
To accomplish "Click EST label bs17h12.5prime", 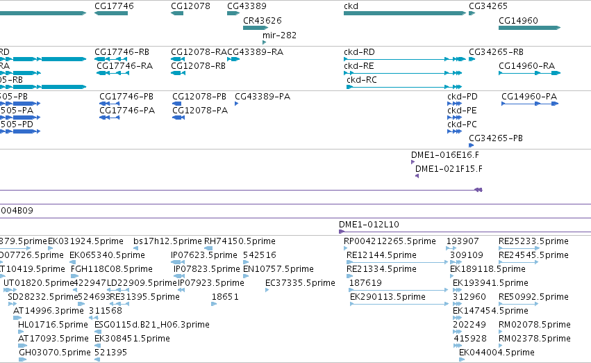I will tap(168, 241).
